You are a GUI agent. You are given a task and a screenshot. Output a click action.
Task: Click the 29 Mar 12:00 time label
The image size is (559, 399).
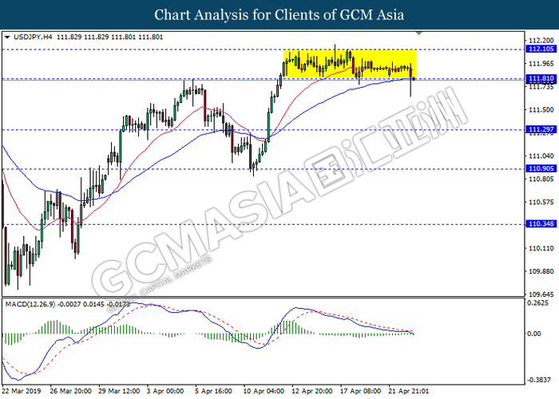pyautogui.click(x=119, y=391)
